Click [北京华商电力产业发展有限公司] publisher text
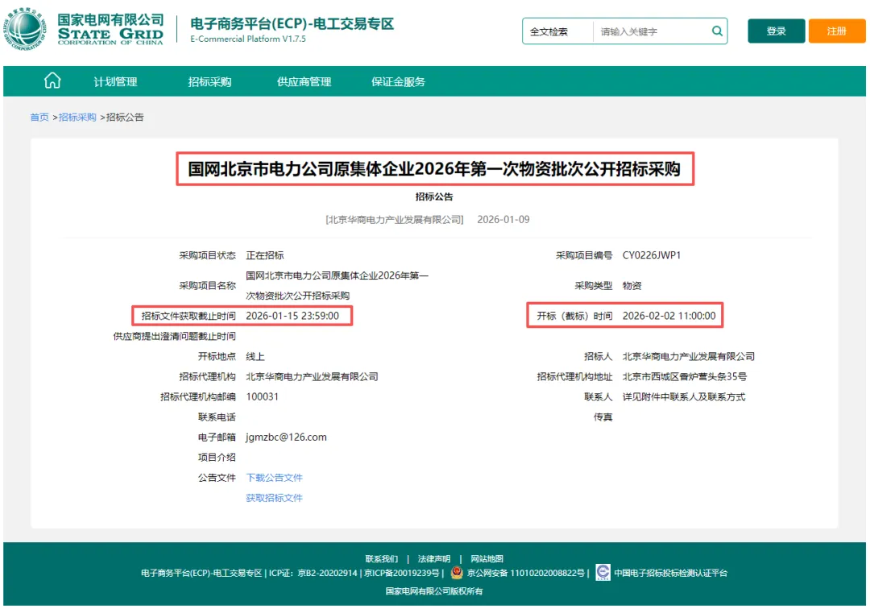 (x=395, y=220)
